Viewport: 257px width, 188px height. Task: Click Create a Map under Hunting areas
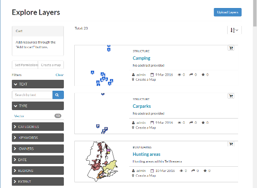146,176
